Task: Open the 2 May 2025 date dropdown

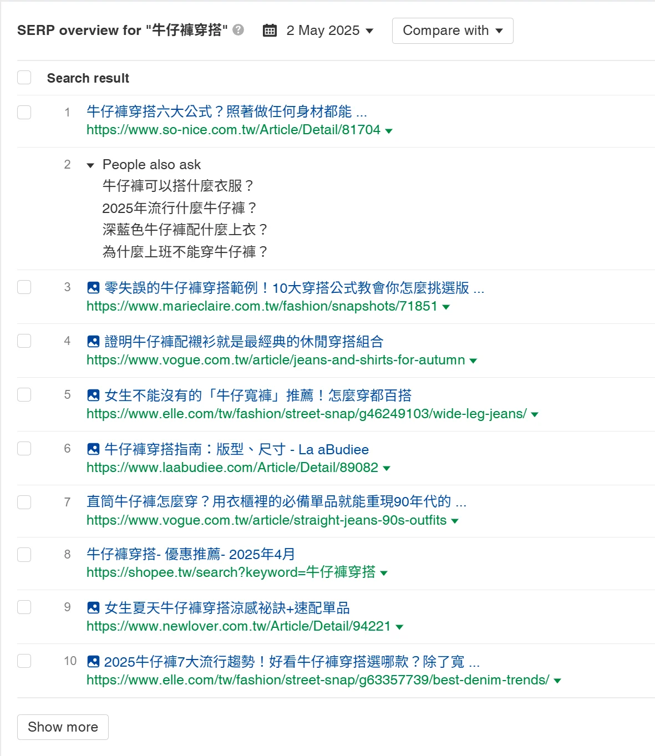Action: click(x=329, y=31)
